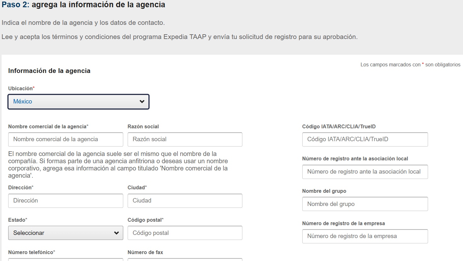The image size is (463, 261).
Task: Click the 'Número de fax' label
Action: (x=145, y=252)
